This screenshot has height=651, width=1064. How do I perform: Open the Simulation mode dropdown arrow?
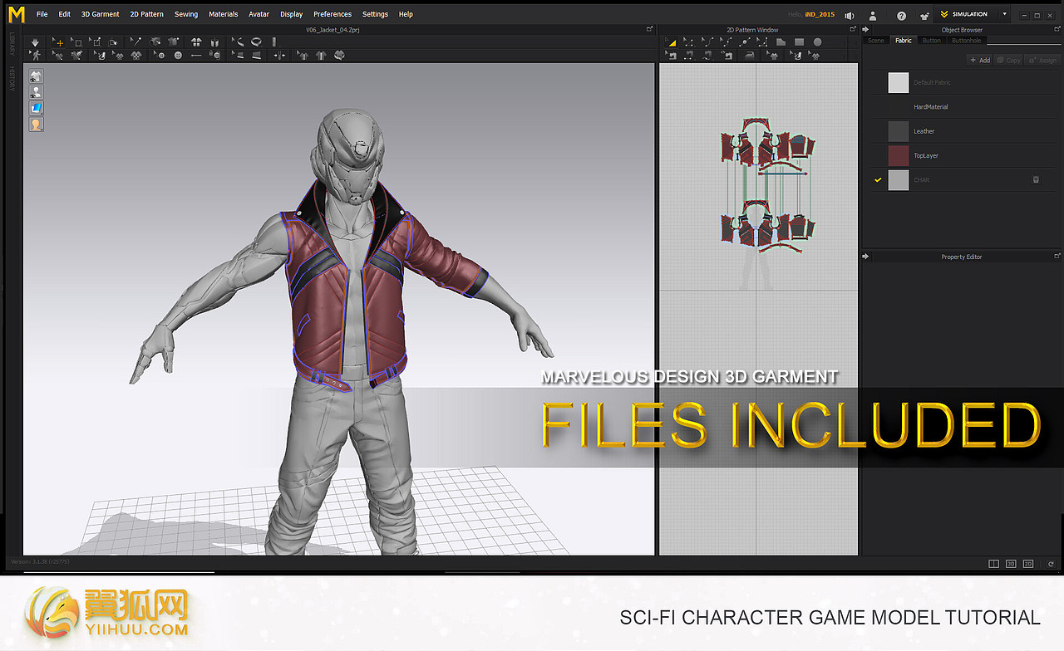[x=1004, y=14]
